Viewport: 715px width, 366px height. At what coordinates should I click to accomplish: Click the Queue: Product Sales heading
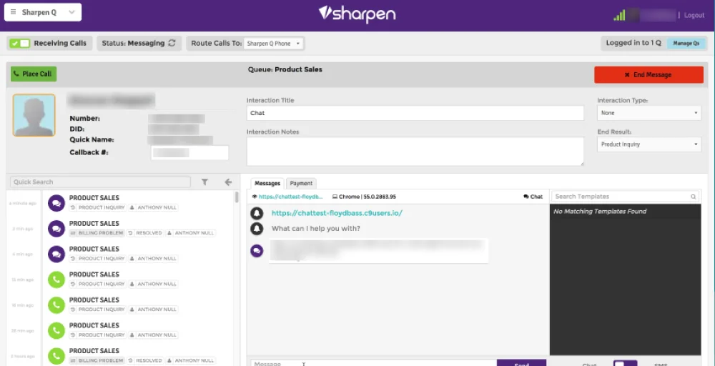285,70
